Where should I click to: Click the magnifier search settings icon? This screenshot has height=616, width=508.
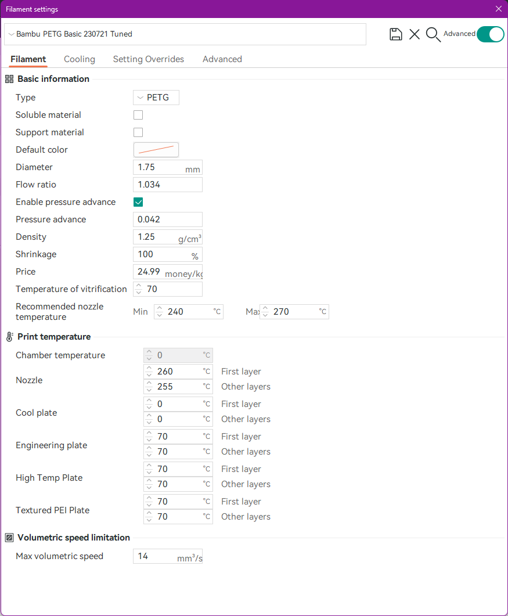tap(433, 34)
